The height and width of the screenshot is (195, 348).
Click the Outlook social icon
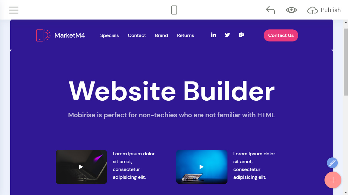(241, 35)
